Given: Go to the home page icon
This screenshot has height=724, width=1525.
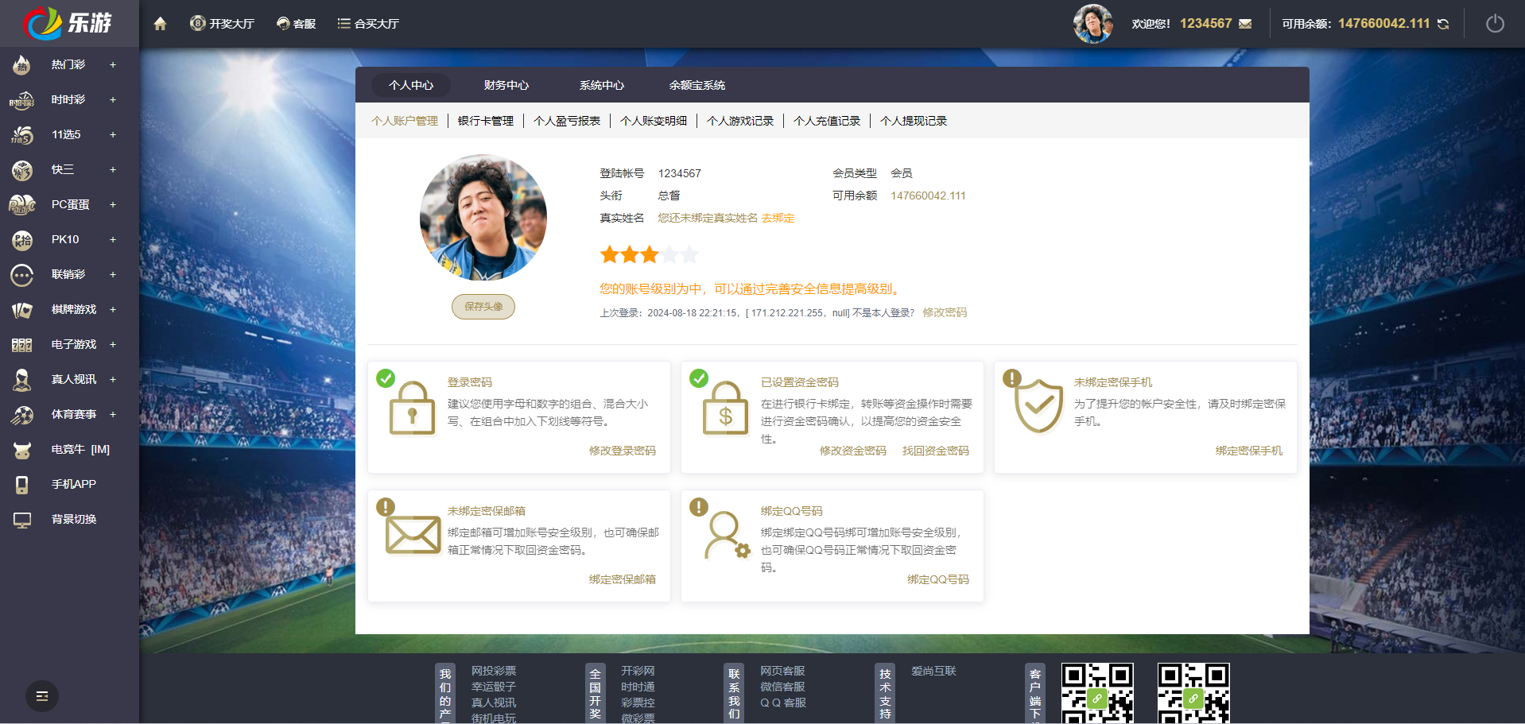Looking at the screenshot, I should coord(160,24).
